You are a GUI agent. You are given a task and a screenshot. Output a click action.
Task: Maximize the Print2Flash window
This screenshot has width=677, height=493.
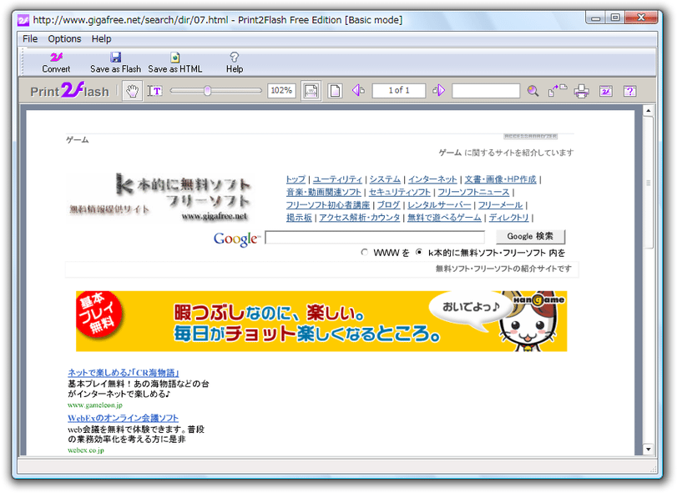pyautogui.click(x=615, y=18)
